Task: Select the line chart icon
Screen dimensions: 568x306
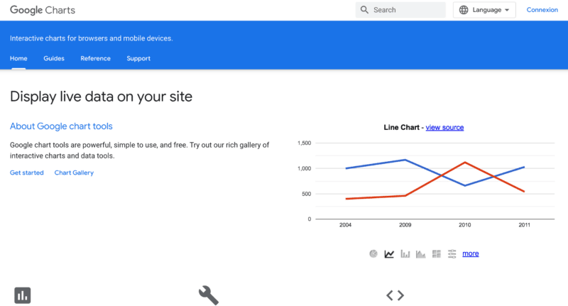Action: point(389,253)
